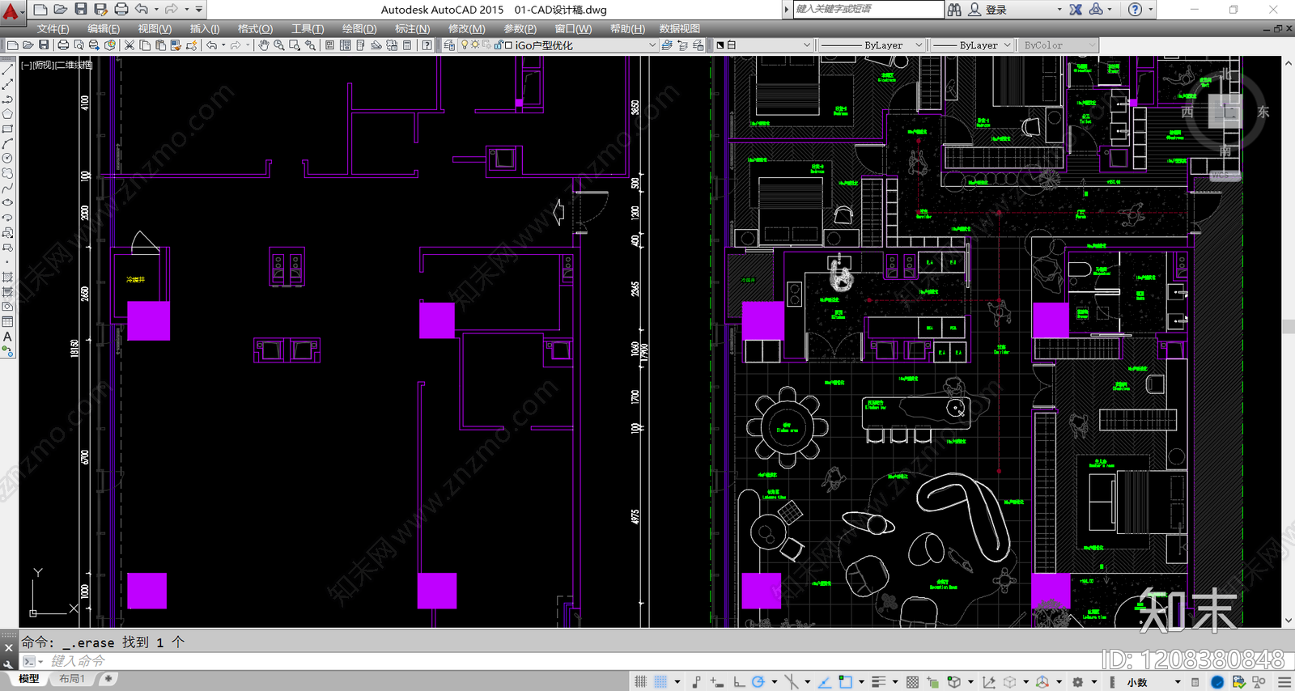The width and height of the screenshot is (1295, 691).
Task: Click the Make Object's Layer Current icon
Action: 667,45
